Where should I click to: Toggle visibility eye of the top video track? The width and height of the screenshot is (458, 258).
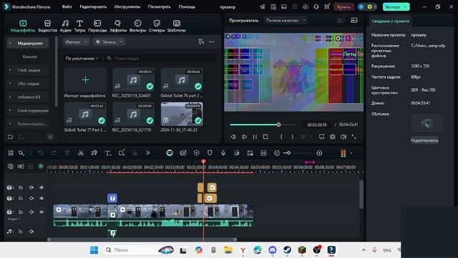click(42, 188)
